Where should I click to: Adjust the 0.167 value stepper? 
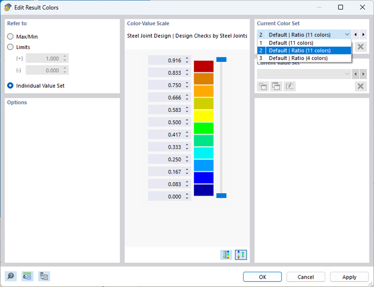click(187, 172)
